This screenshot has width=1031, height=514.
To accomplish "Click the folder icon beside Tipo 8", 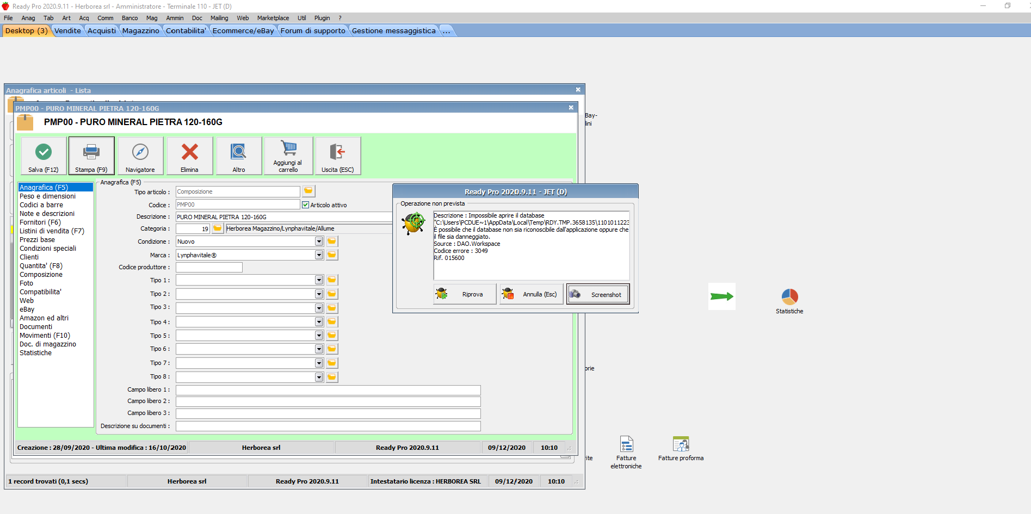I will (332, 377).
